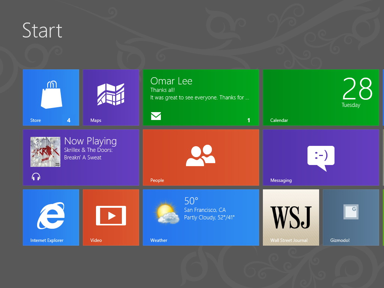
Task: Click the Start heading text
Action: [42, 30]
